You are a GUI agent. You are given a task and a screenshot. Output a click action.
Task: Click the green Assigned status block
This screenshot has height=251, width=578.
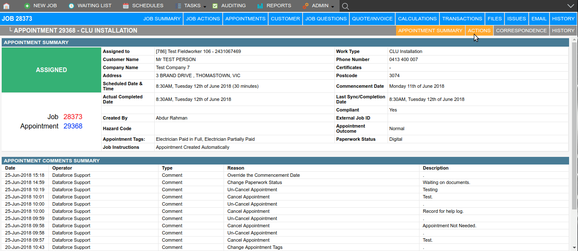(x=51, y=70)
